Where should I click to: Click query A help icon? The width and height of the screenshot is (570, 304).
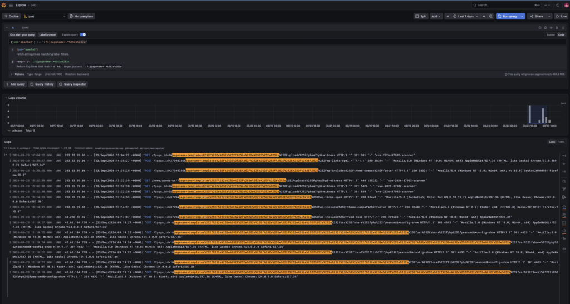tap(540, 28)
